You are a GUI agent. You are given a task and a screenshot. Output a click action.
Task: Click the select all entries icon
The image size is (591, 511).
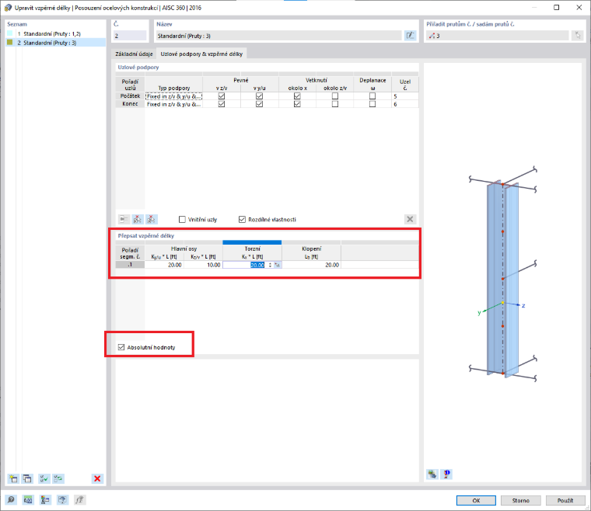click(44, 478)
